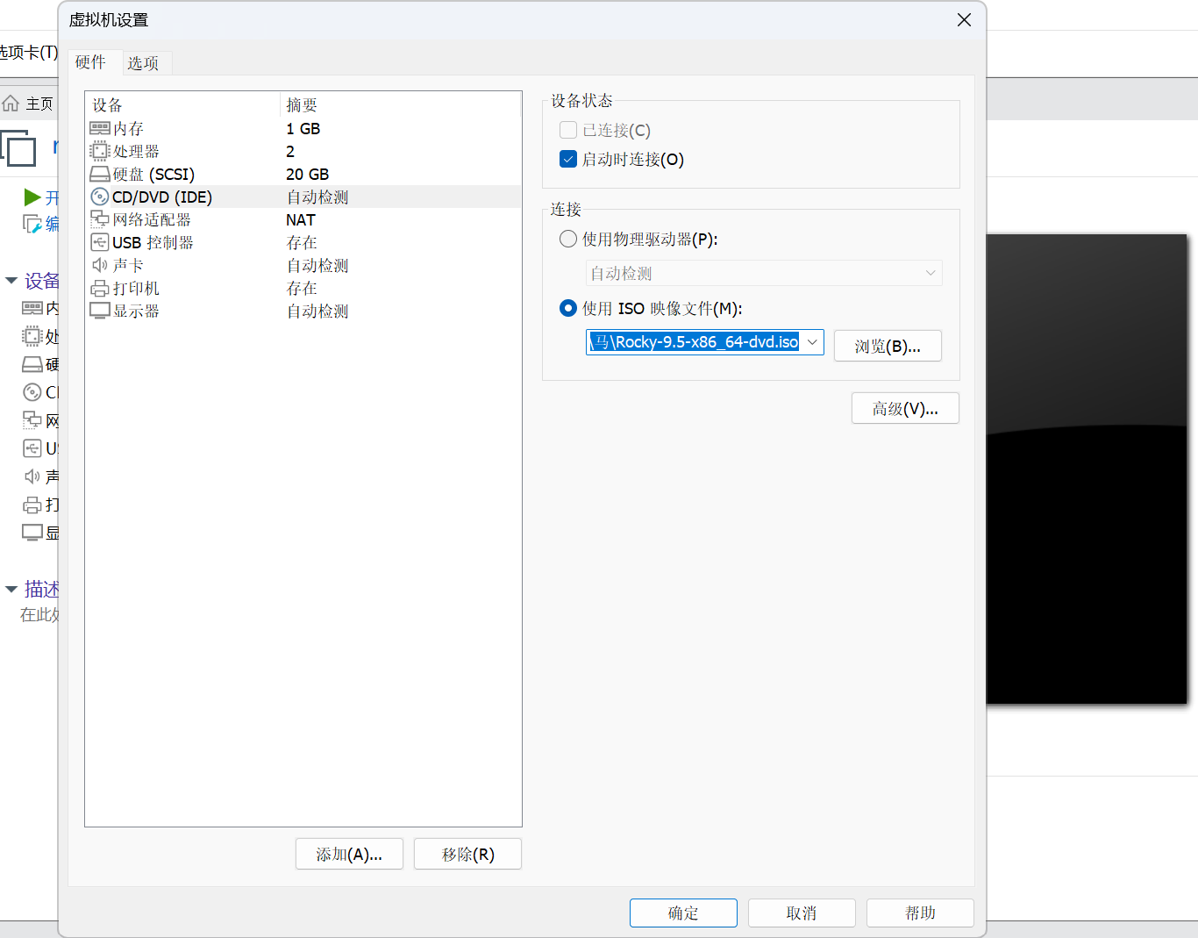Select 使用物理驱动器(P) radio button
Screen dimensions: 1198x938
568,239
